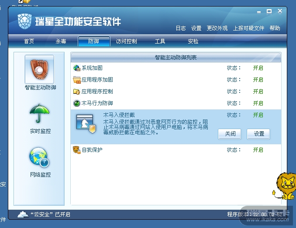Image resolution: width=296 pixels, height=228 pixels.
Task: Select the 防御 tab
Action: [94, 41]
